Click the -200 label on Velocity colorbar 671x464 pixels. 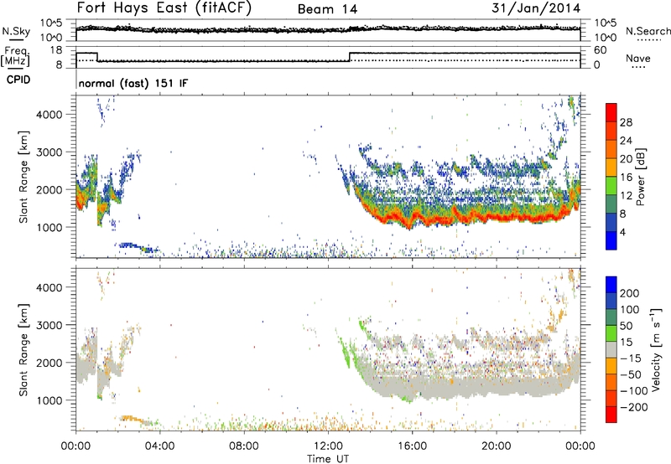[632, 407]
